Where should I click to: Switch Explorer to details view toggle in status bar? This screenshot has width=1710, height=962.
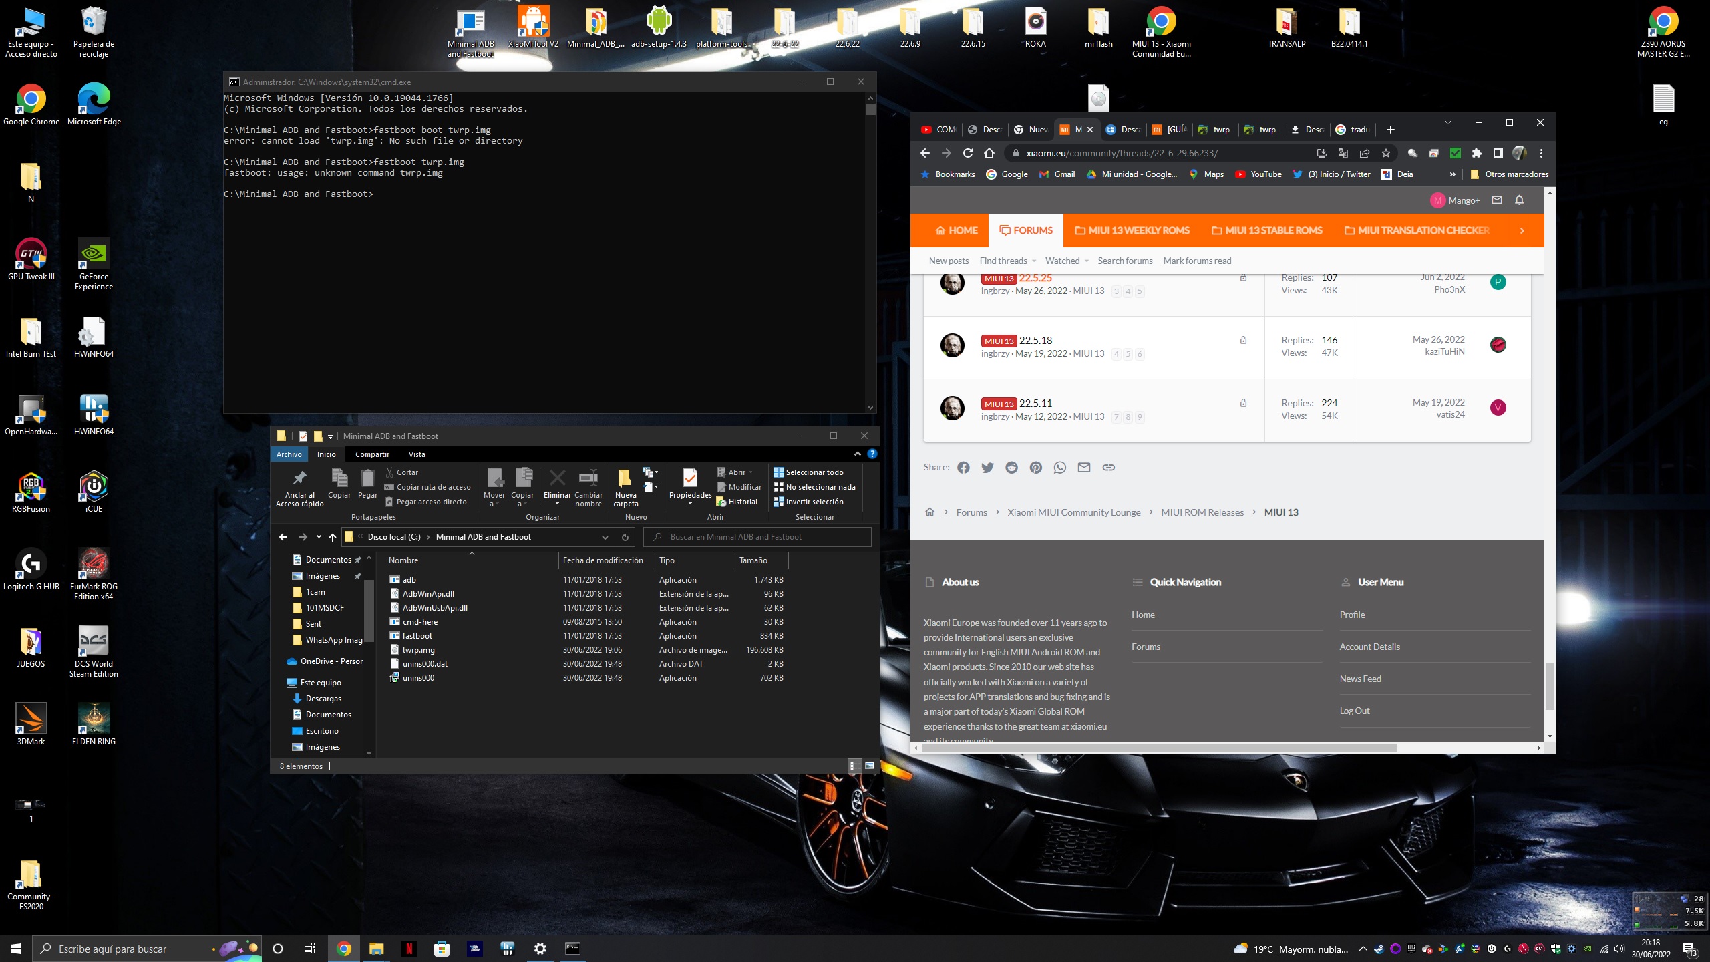pos(852,766)
